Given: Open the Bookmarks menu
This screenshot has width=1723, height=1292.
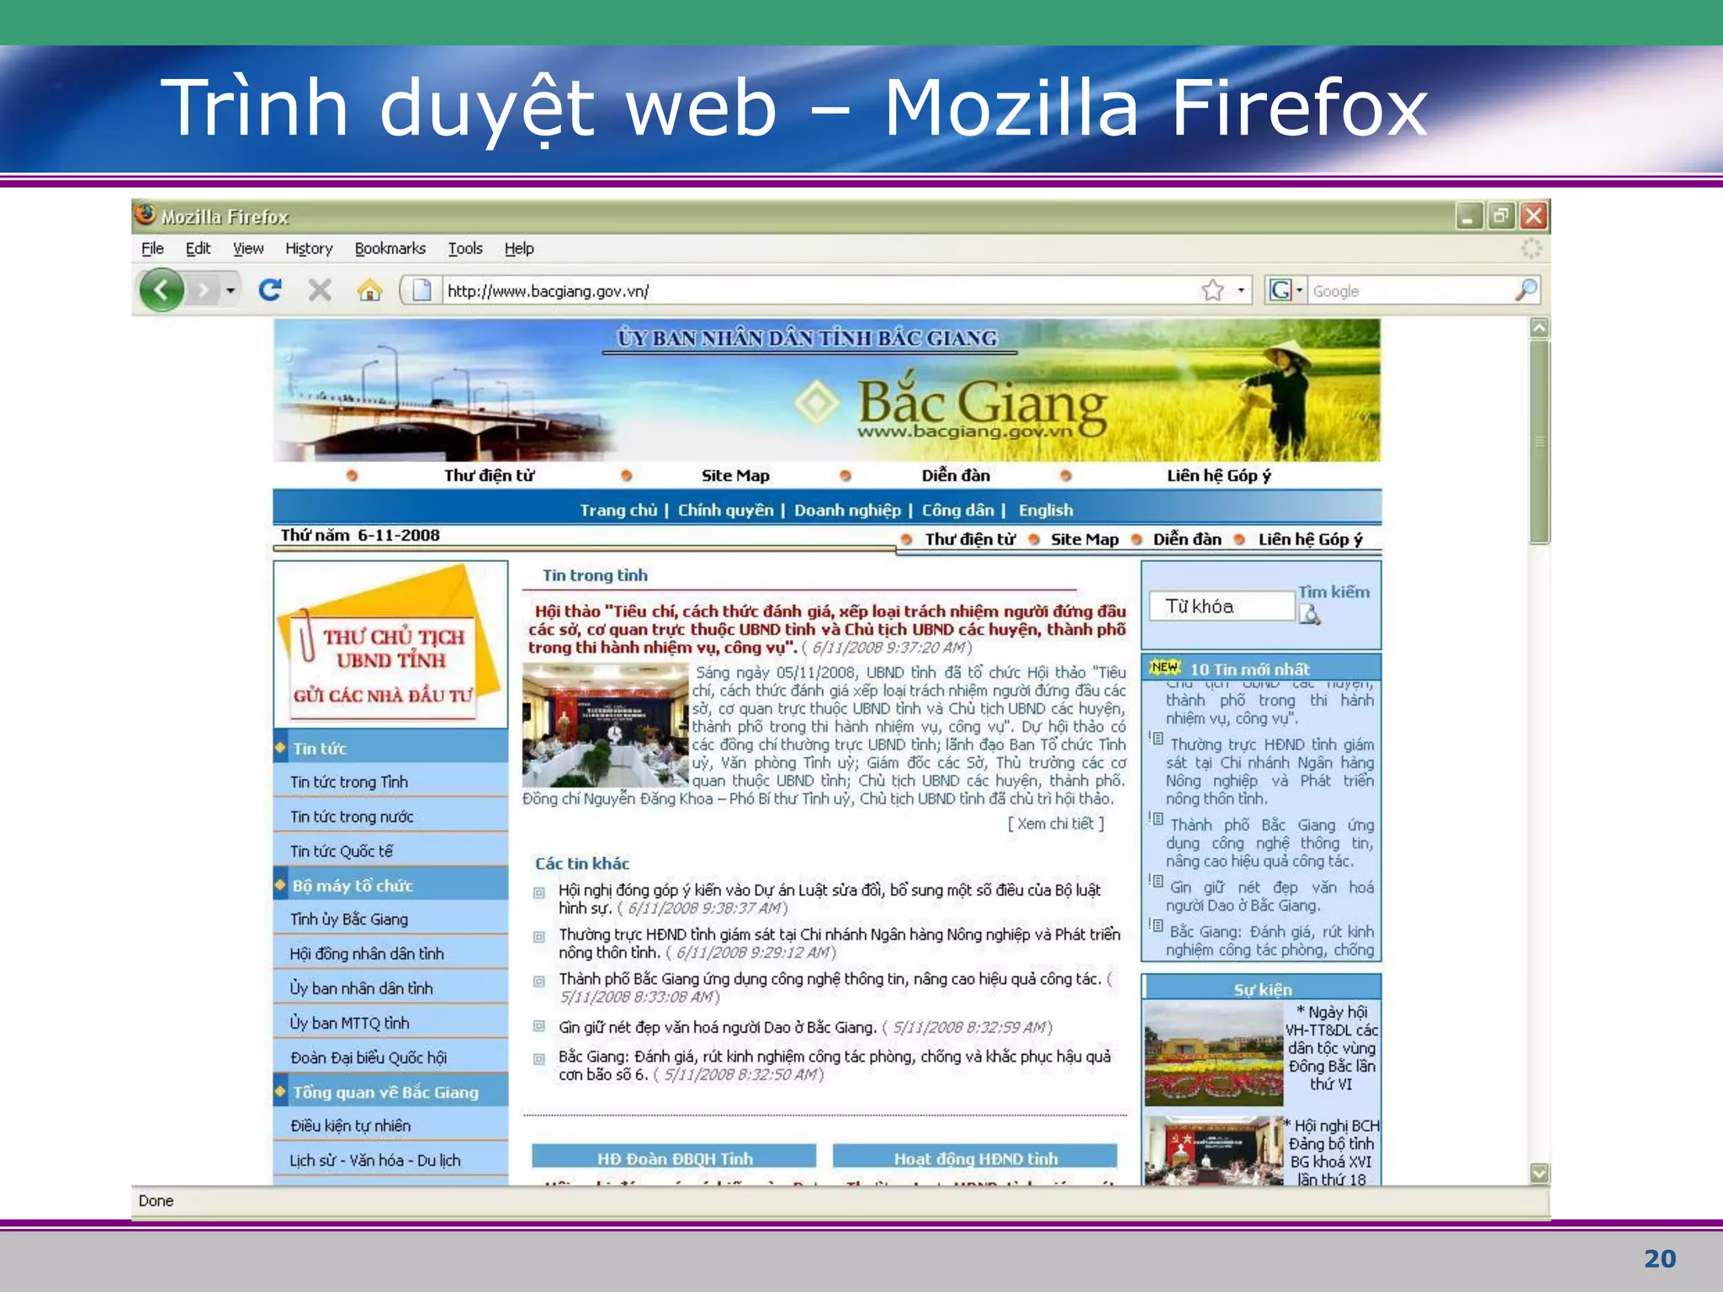Looking at the screenshot, I should [390, 248].
